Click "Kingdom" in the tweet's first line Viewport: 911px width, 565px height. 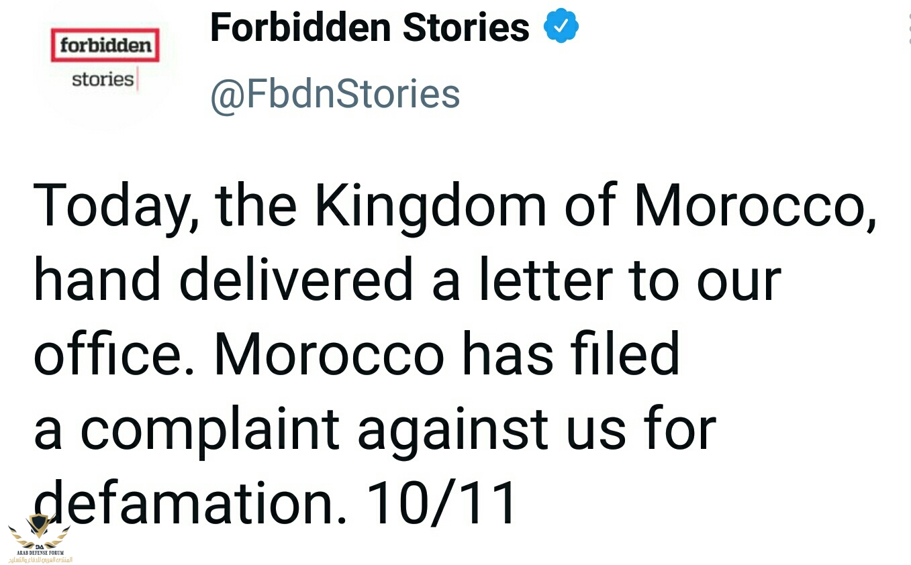click(x=430, y=205)
